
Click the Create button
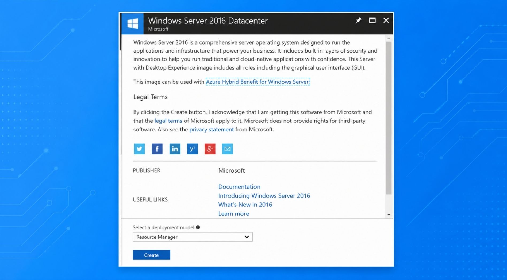[151, 255]
